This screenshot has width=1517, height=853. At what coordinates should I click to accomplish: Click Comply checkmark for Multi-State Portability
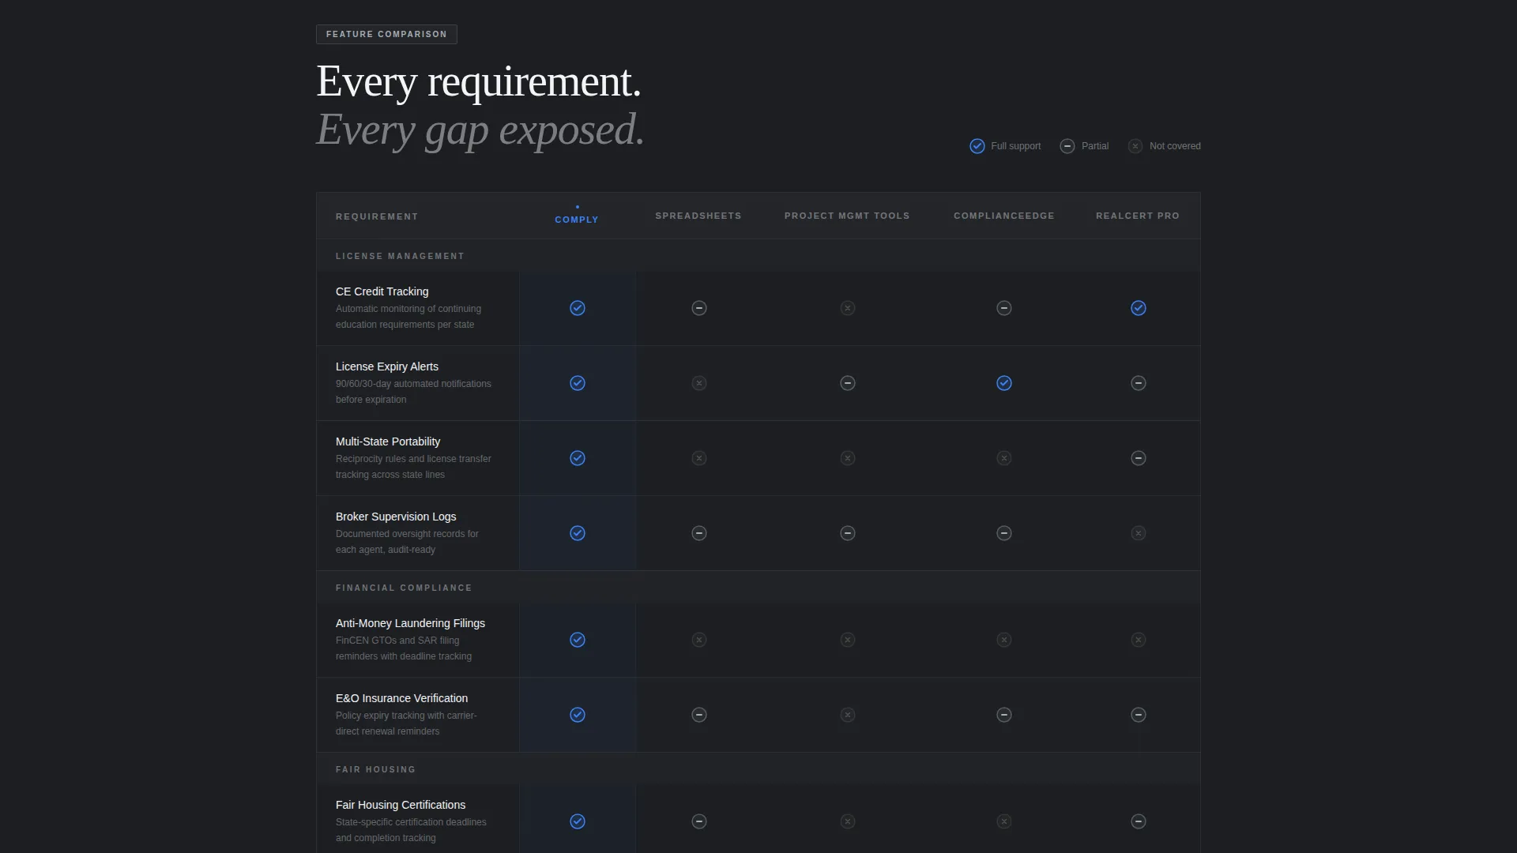(578, 458)
